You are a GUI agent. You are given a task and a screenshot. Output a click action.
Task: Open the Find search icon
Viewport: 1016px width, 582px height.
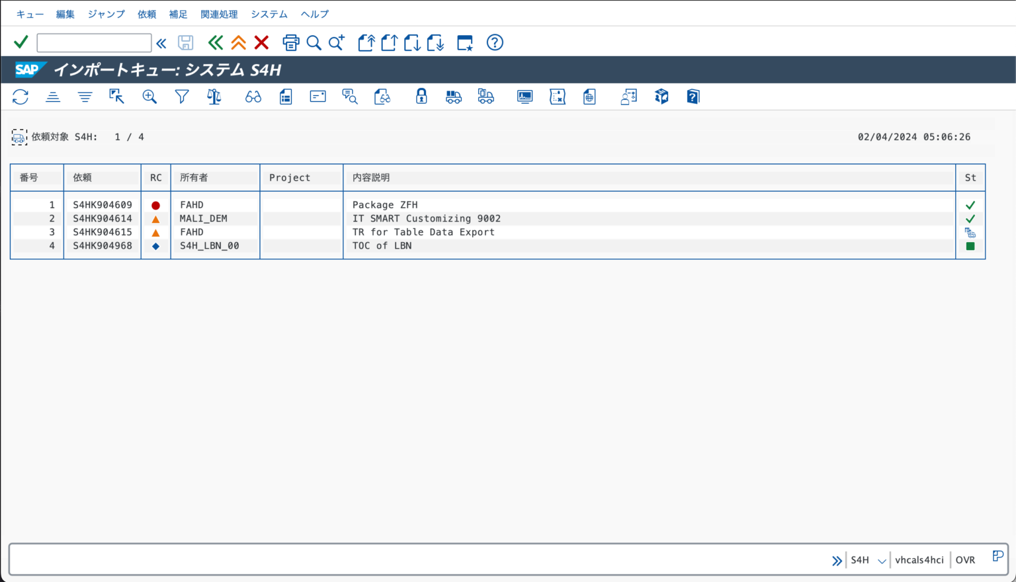pos(314,42)
